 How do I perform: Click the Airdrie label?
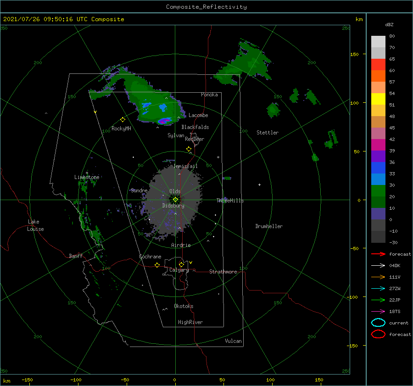click(181, 245)
